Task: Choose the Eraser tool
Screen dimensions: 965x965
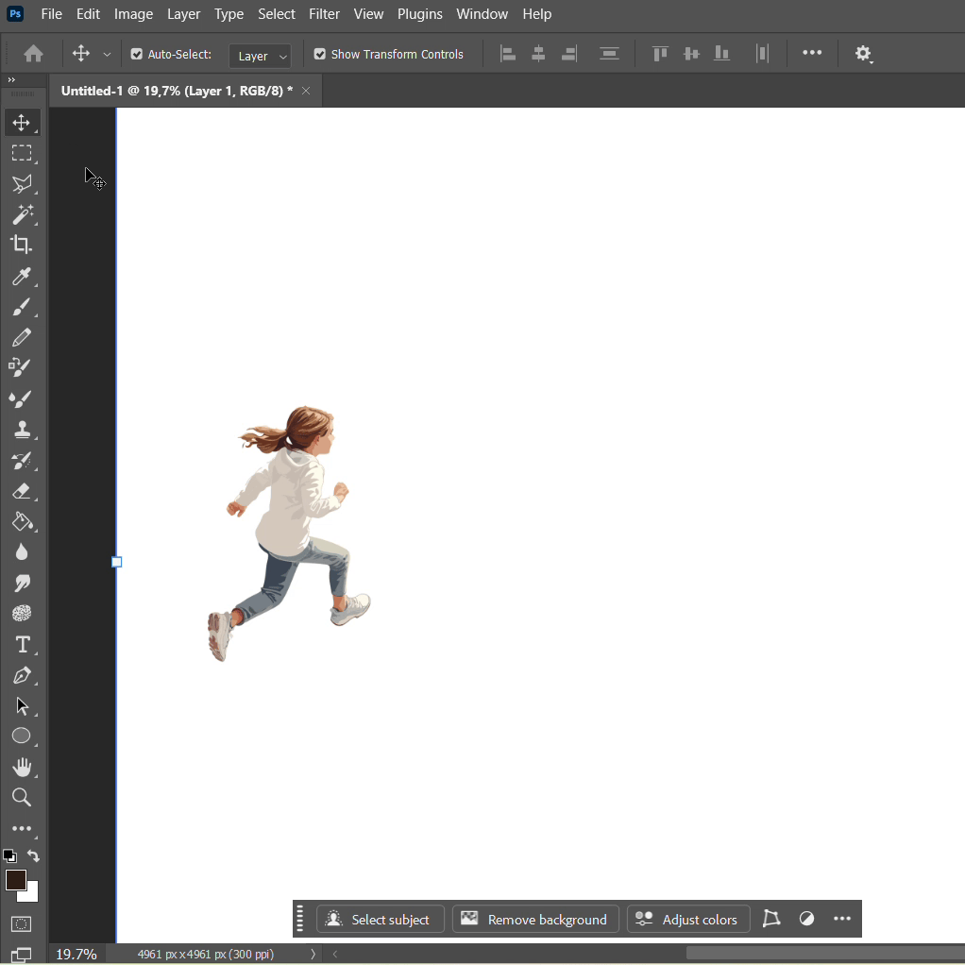Action: coord(21,491)
